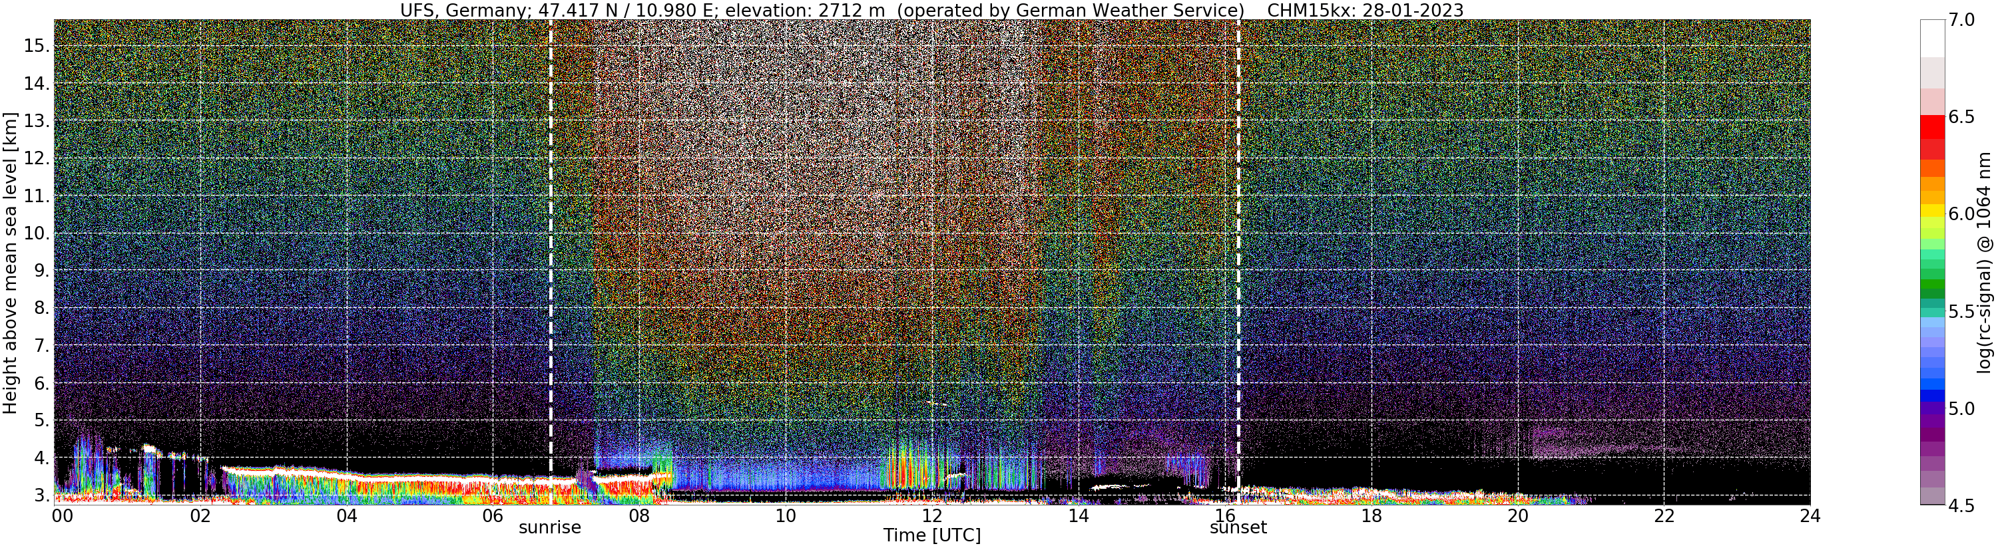The height and width of the screenshot is (548, 1998).
Task: Click the x-axis tick label 20
Action: [1518, 516]
